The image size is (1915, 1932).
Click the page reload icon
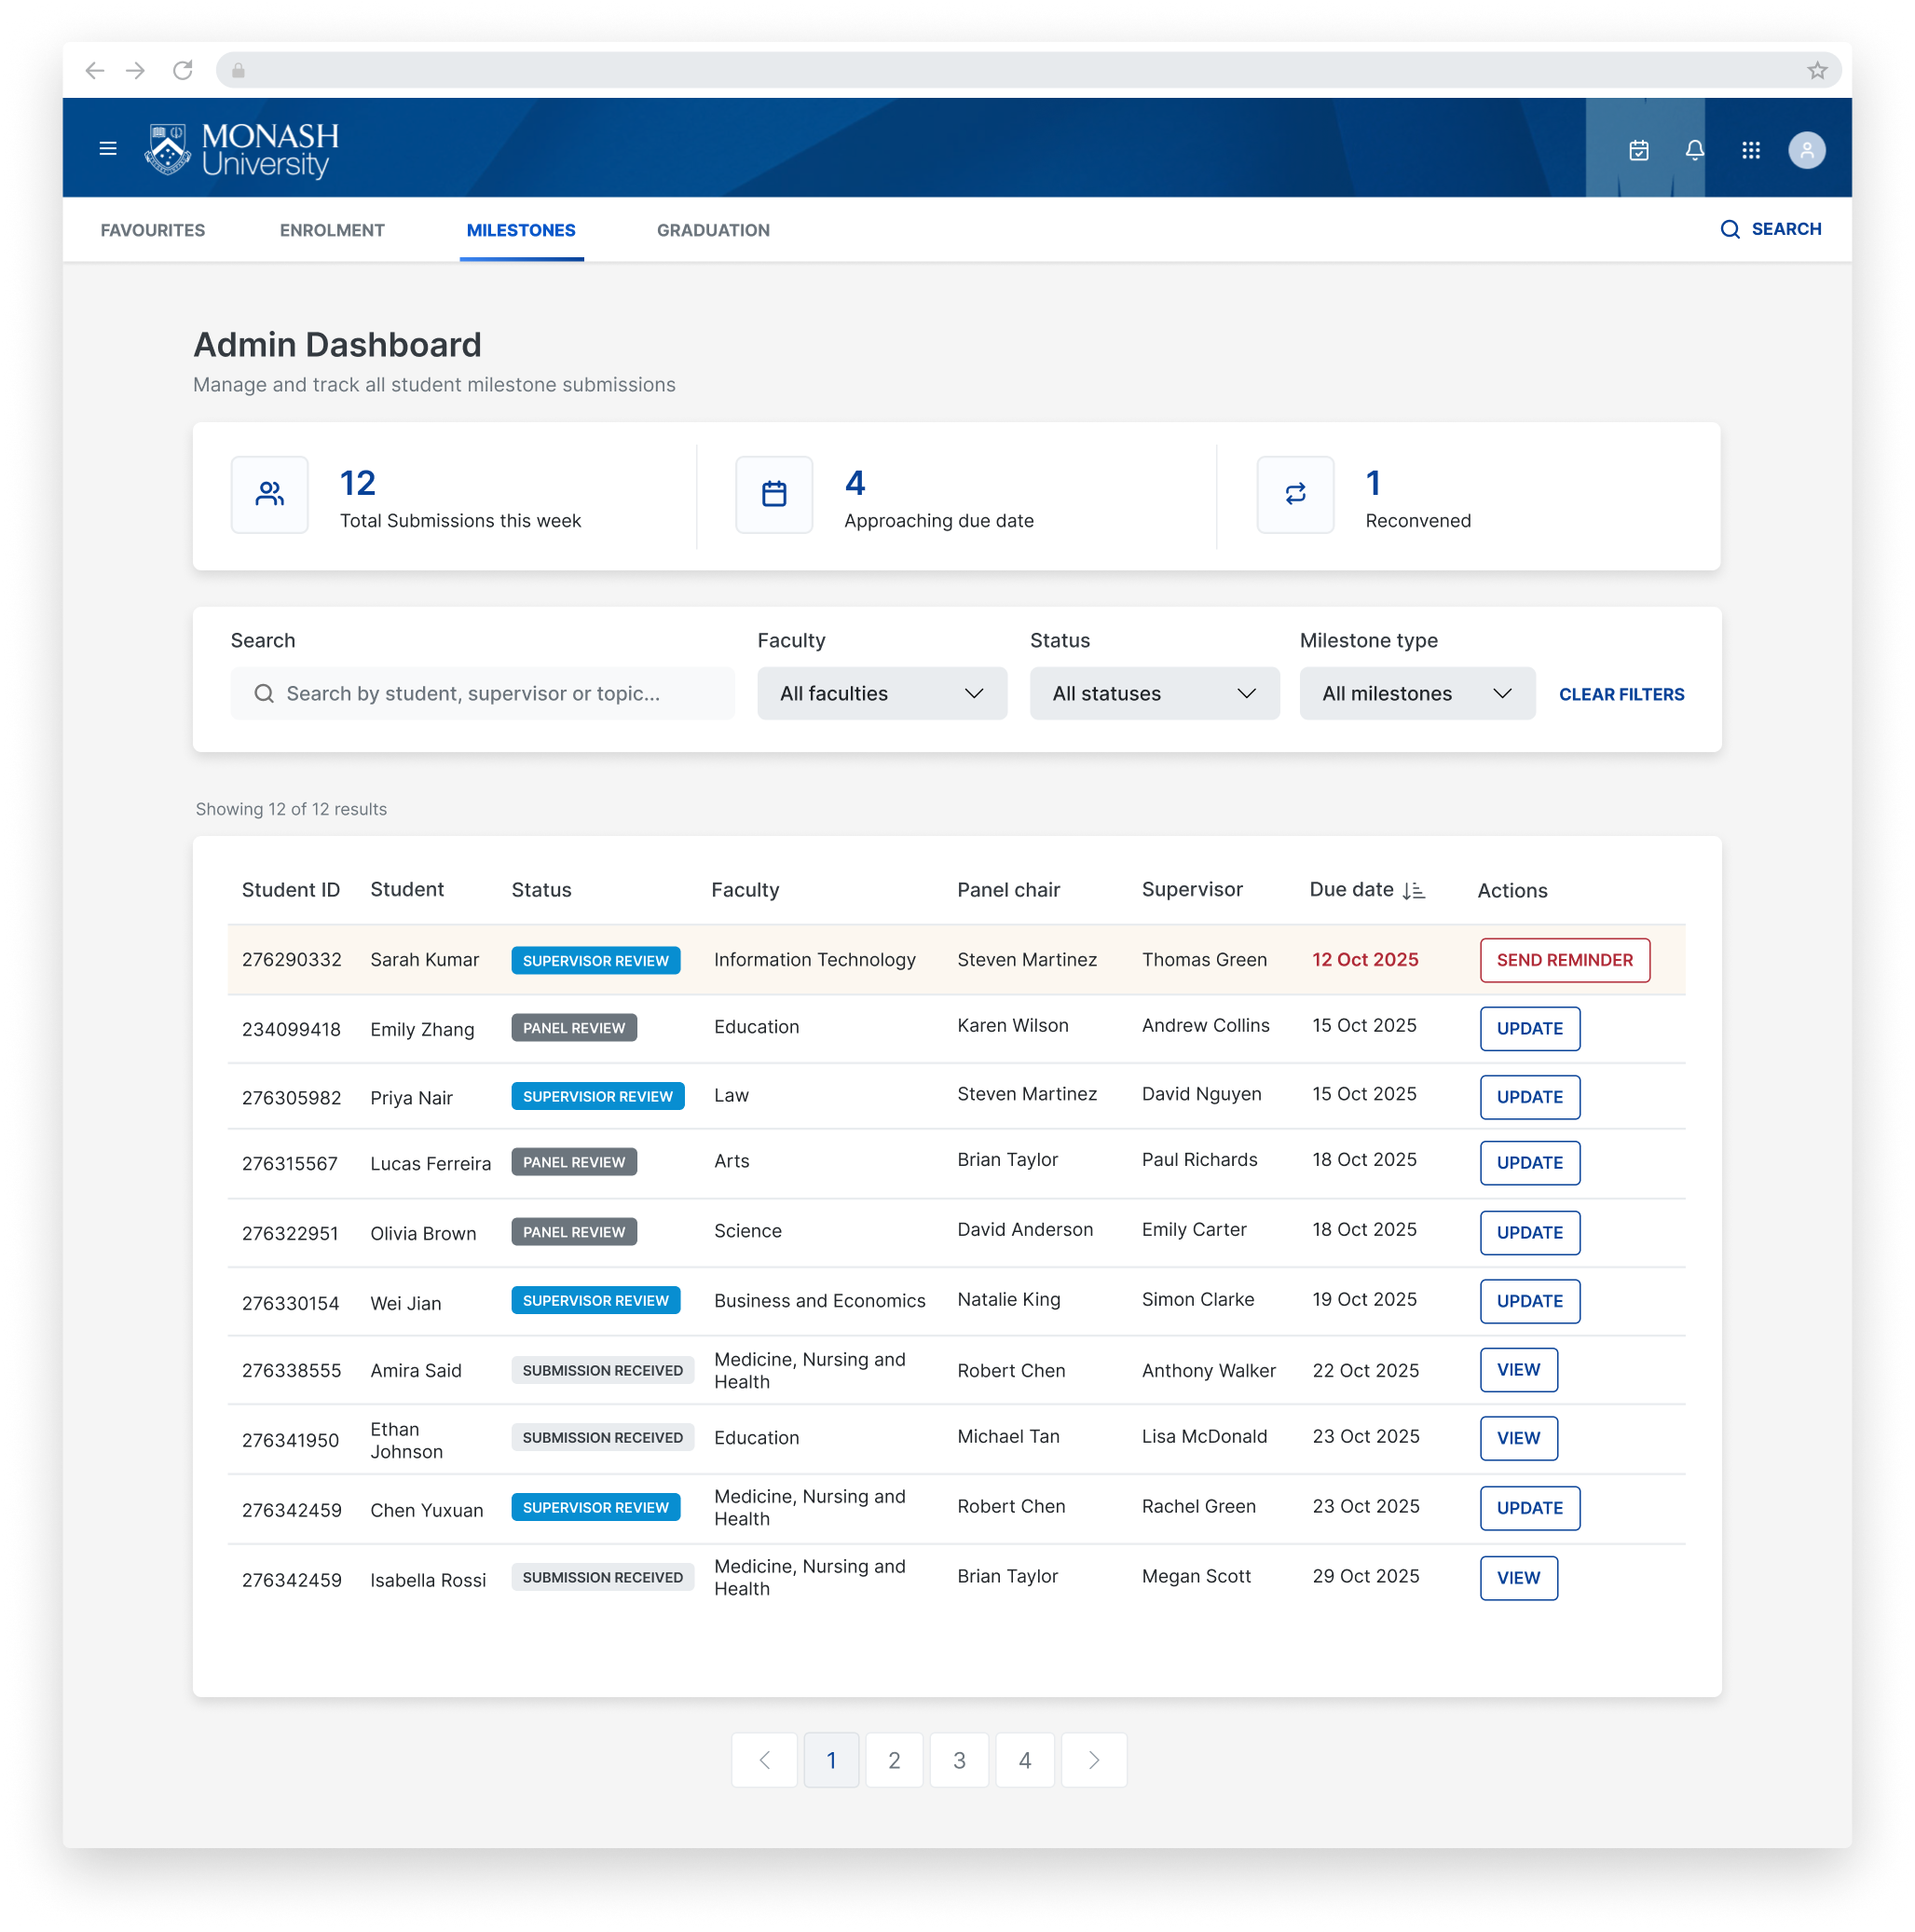click(183, 70)
